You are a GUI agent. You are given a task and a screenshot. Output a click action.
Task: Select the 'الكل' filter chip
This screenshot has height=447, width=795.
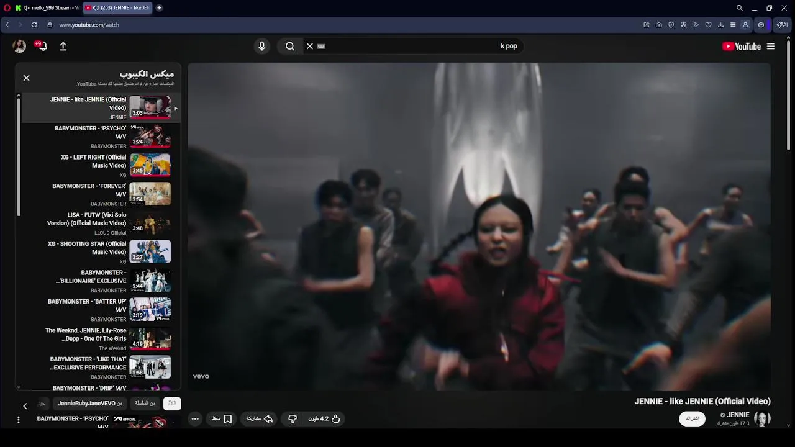tap(172, 404)
